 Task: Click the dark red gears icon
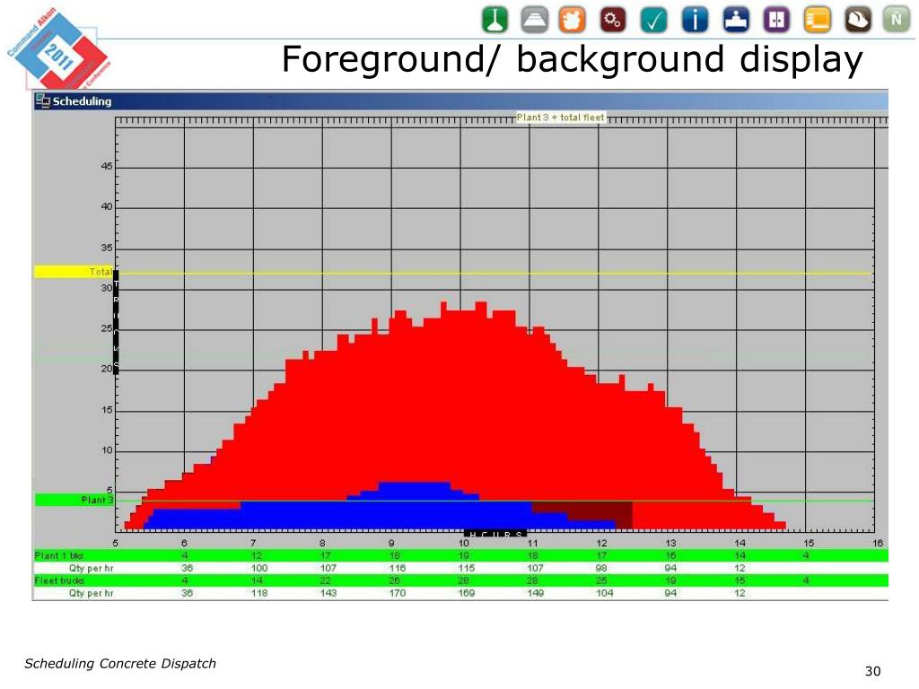click(x=614, y=18)
